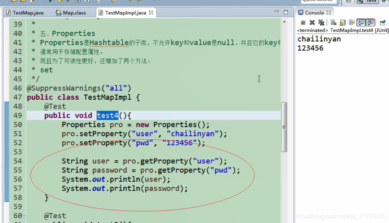Remove all terminated launches double-X icon
Screen dimensions: 389x223
[x=321, y=22]
